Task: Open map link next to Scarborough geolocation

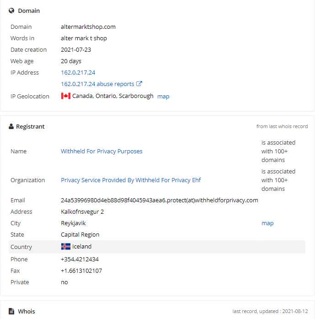Action: (x=163, y=96)
